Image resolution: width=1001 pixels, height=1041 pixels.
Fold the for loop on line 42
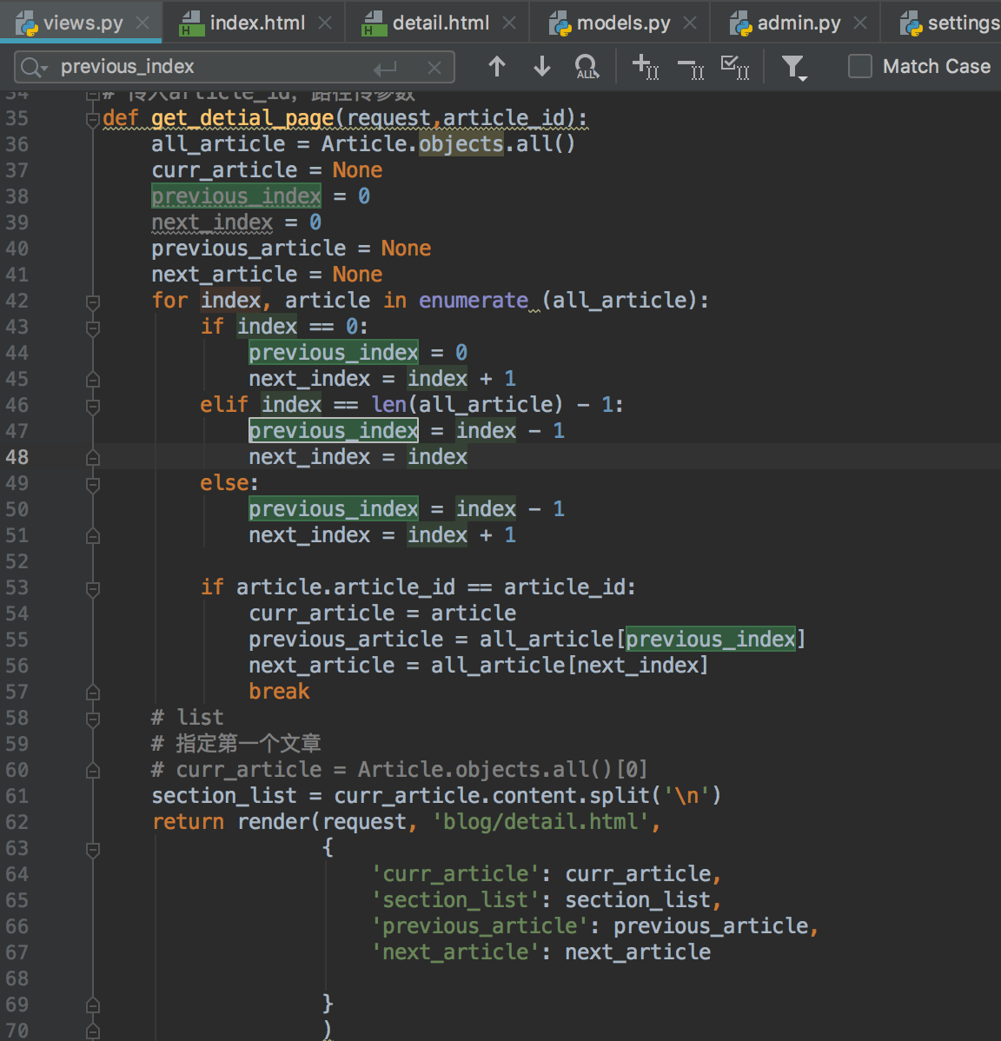click(x=93, y=302)
